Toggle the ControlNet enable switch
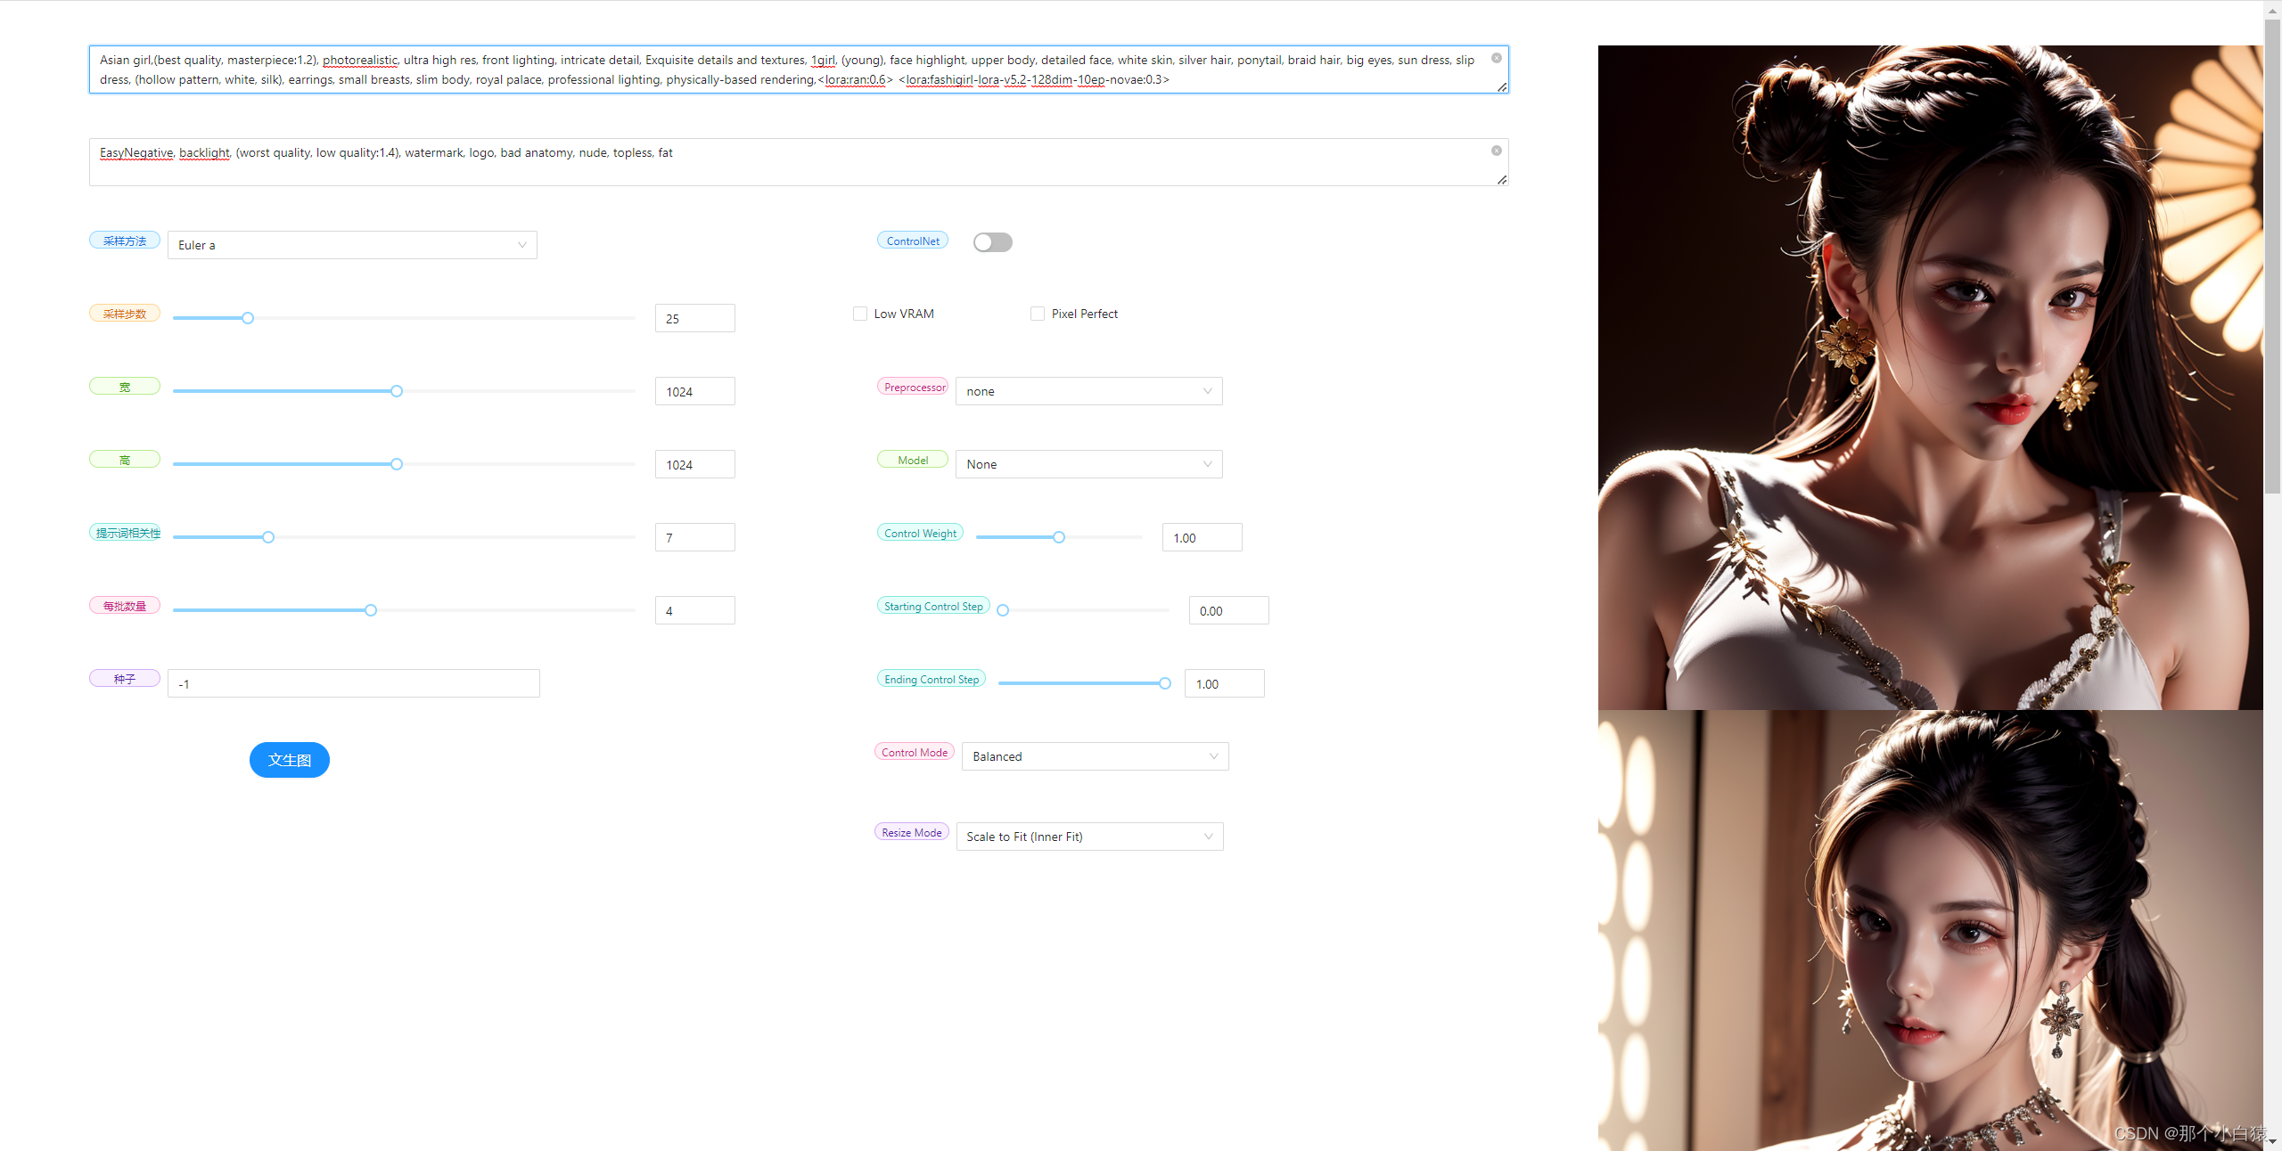 tap(993, 241)
